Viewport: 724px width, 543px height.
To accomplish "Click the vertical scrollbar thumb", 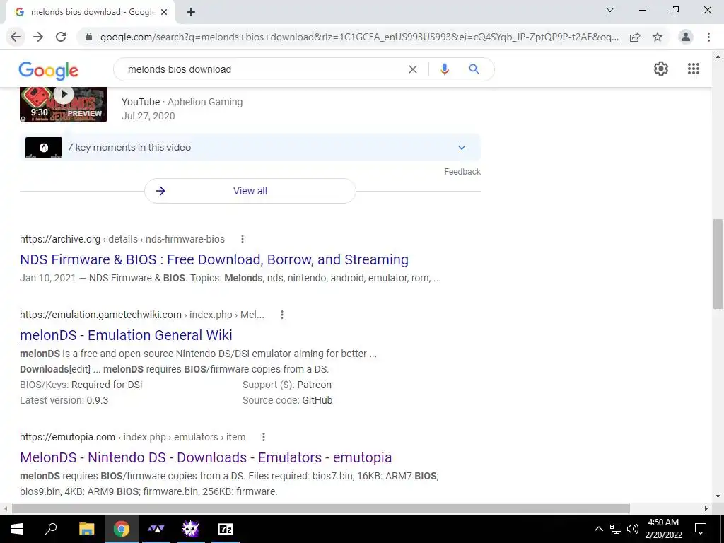I will click(x=718, y=264).
